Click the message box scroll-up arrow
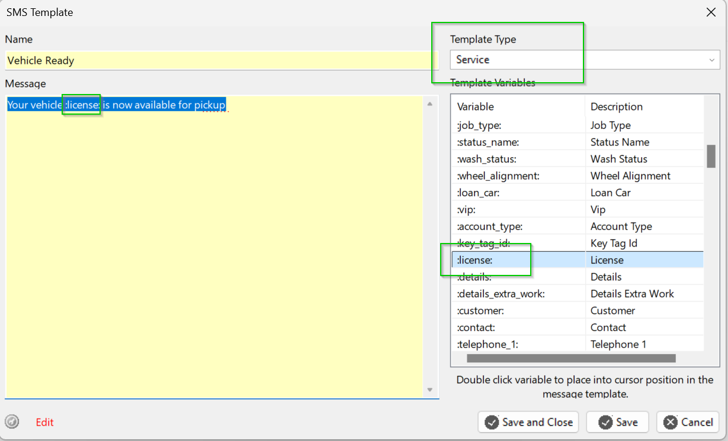Viewport: 728px width, 441px height. click(431, 104)
